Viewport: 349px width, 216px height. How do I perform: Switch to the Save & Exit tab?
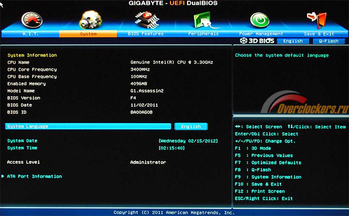click(319, 34)
